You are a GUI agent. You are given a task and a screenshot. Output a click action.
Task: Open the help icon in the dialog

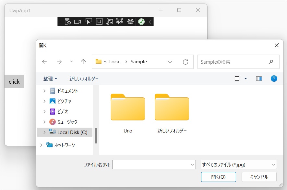pyautogui.click(x=274, y=79)
